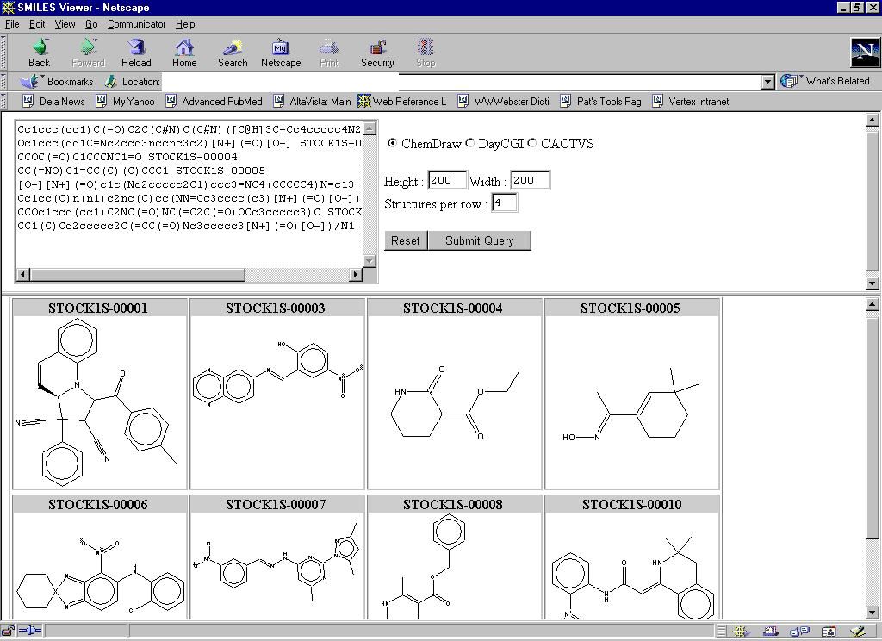Click the results frame vertical scrollbar thumb

click(x=872, y=426)
